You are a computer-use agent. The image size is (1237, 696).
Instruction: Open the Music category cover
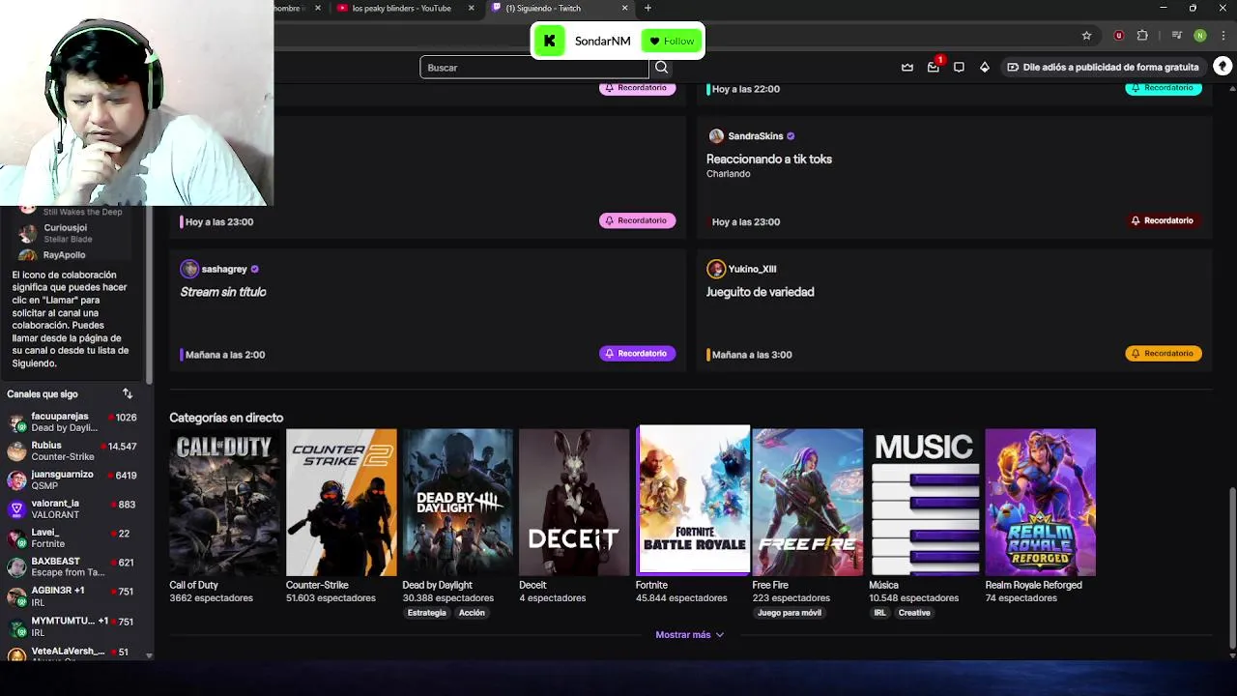[924, 502]
